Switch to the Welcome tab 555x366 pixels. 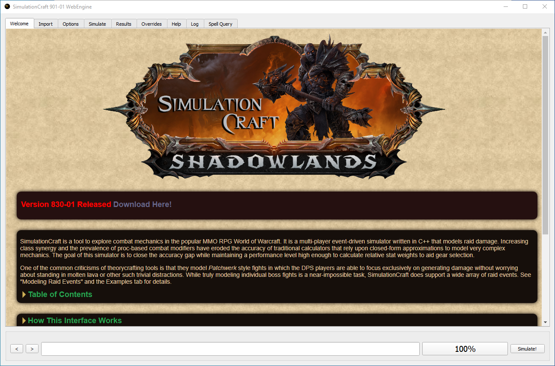coord(19,24)
